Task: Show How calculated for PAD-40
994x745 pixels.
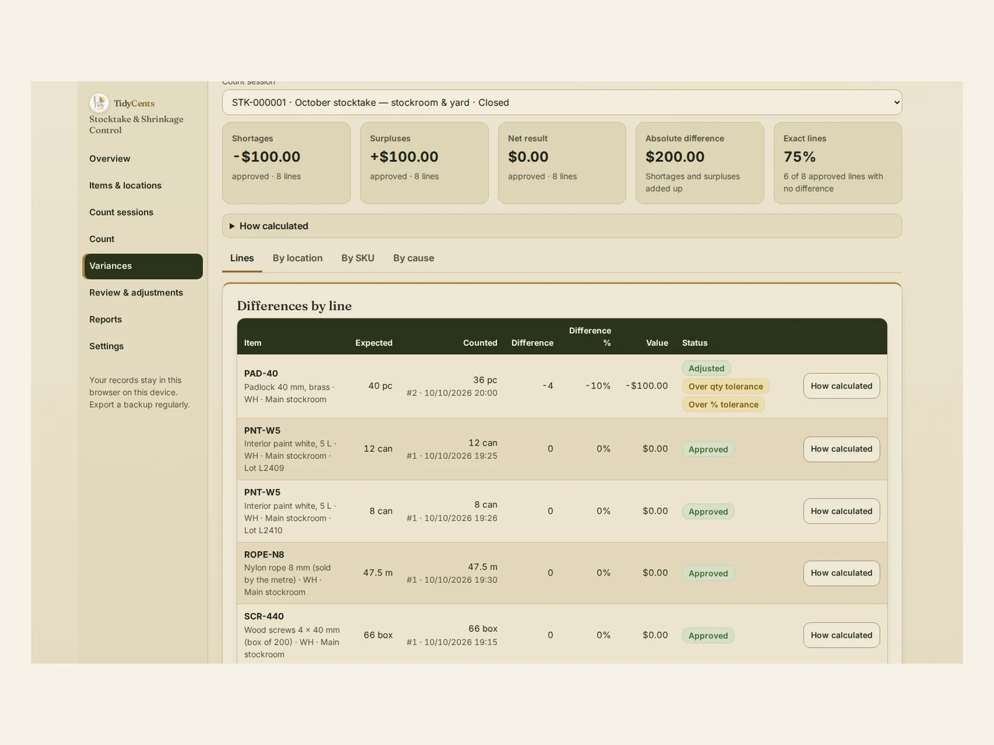Action: point(841,386)
